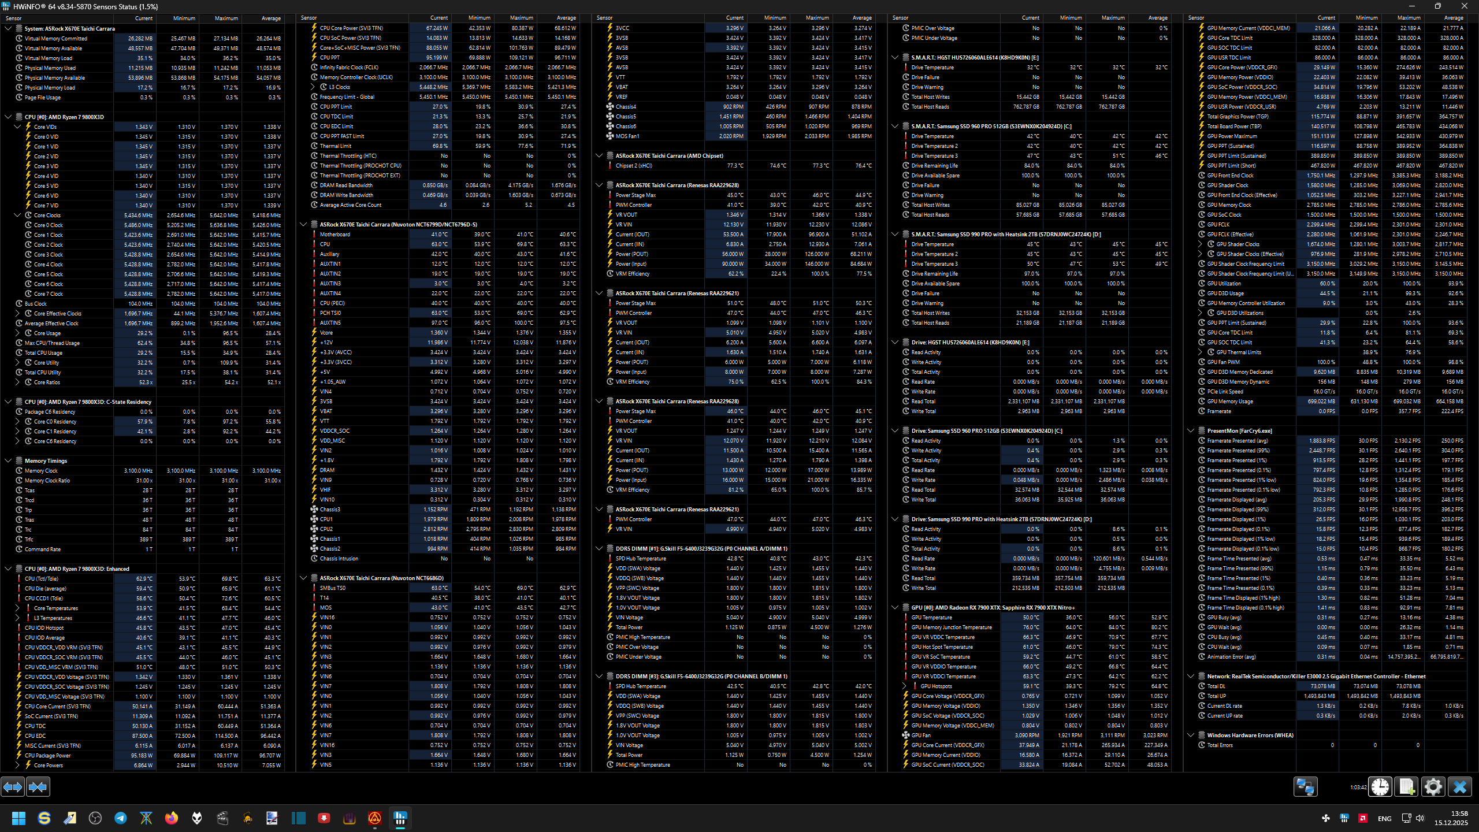Click the blue X close sensors button
The width and height of the screenshot is (1479, 832).
[x=1459, y=787]
